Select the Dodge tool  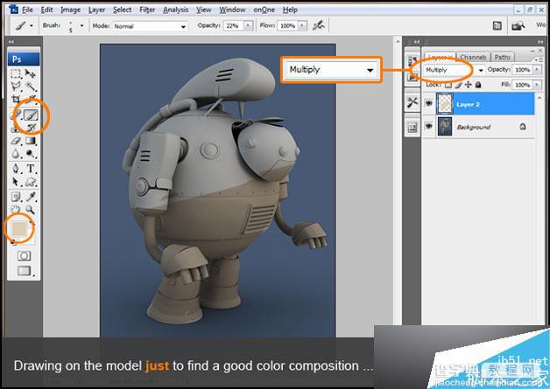[31, 153]
